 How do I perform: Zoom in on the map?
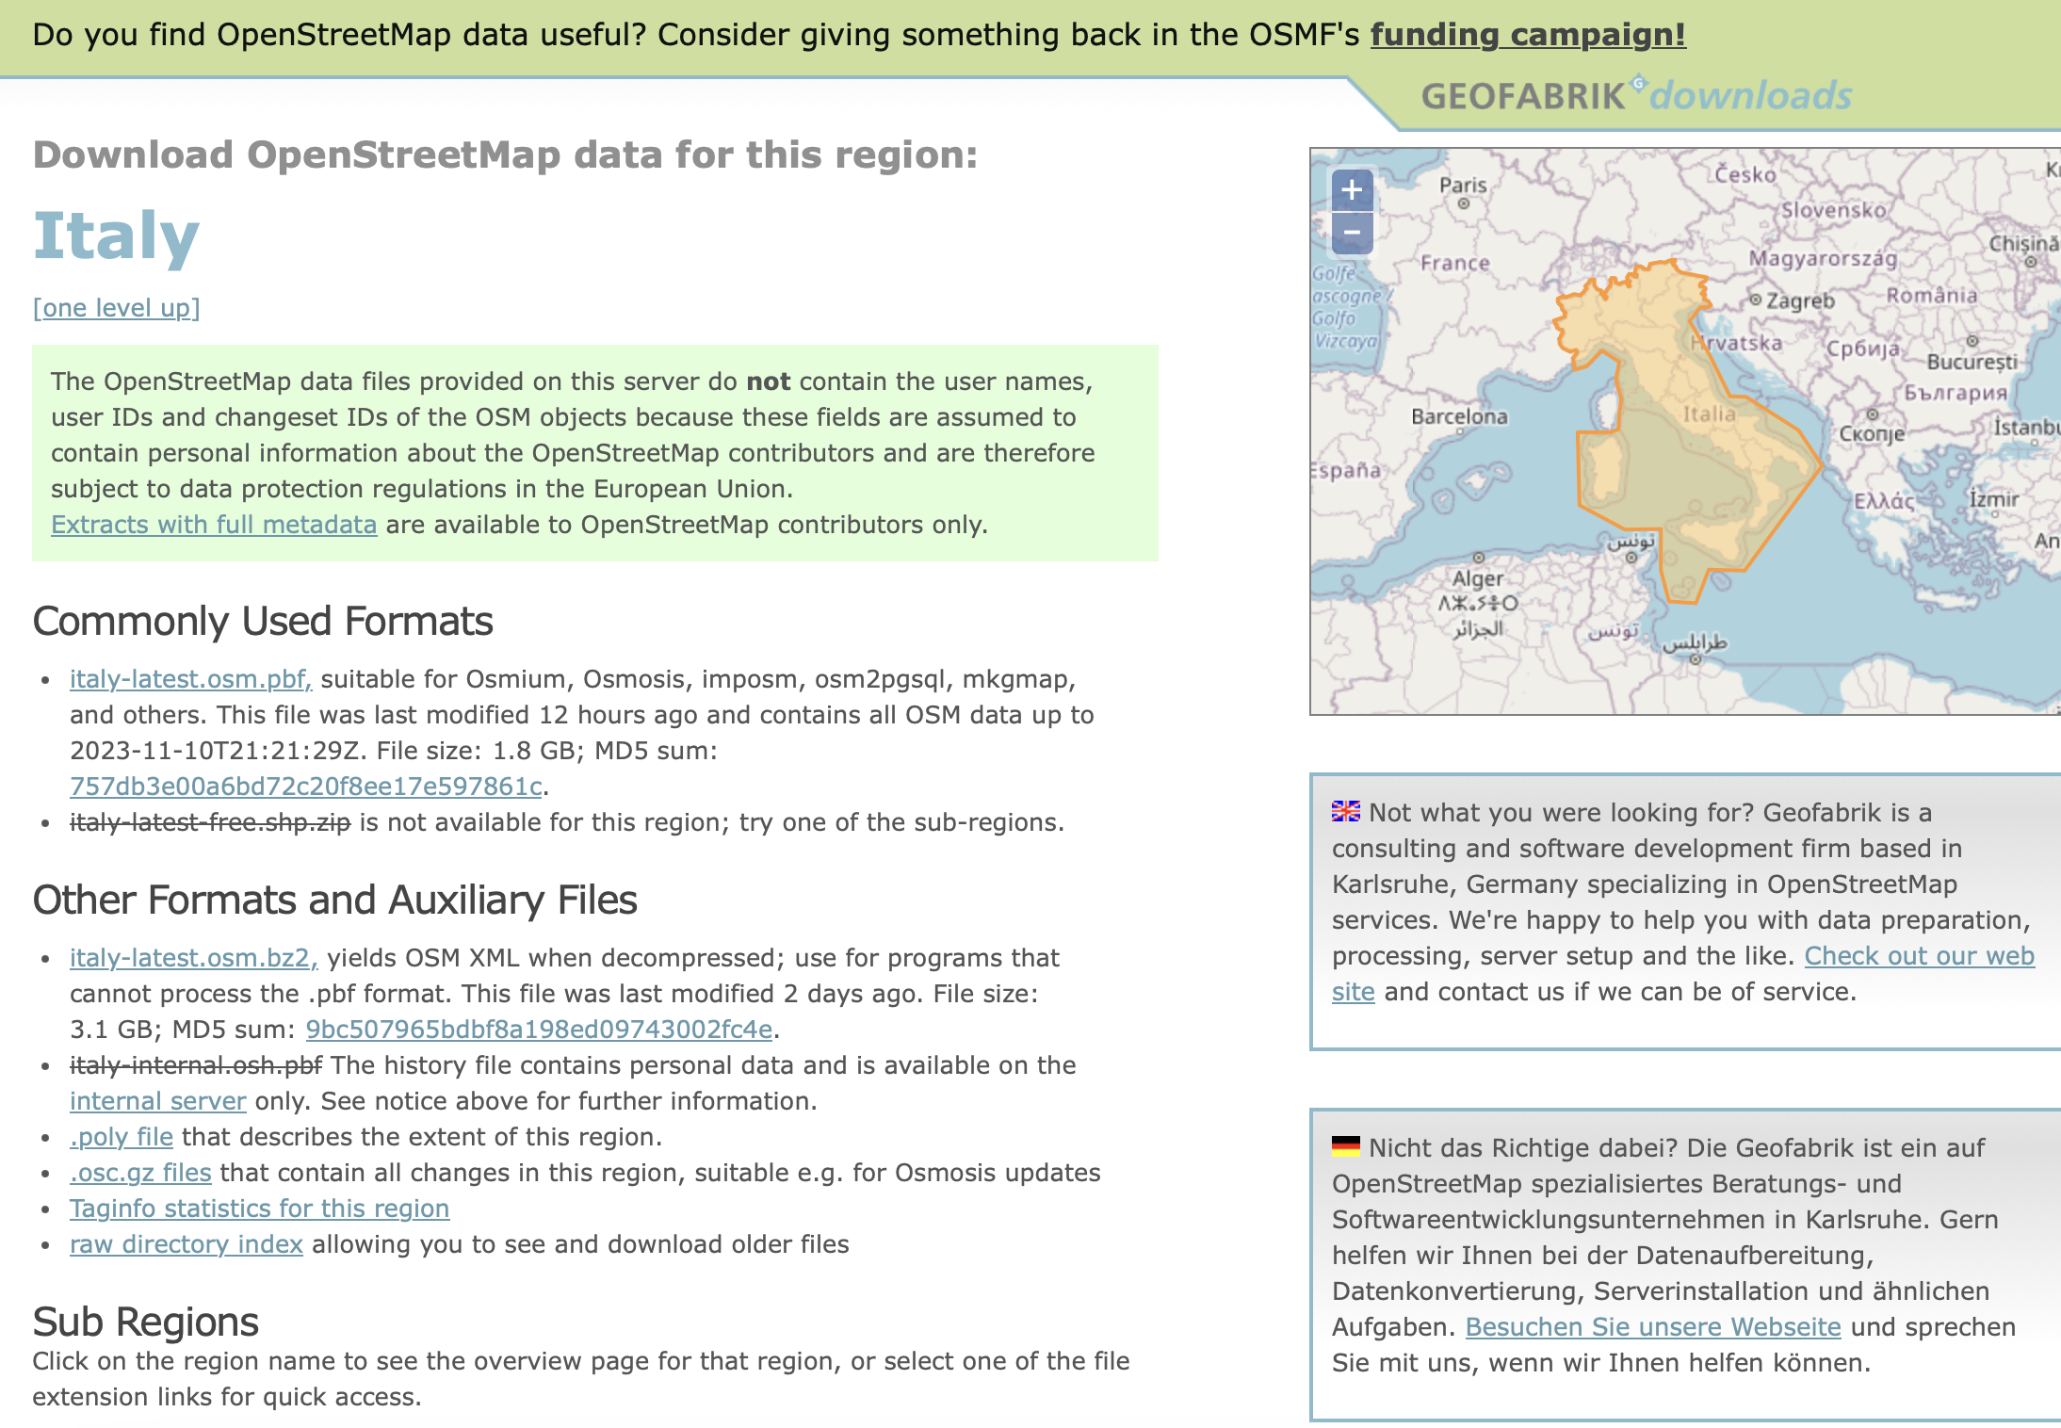(1352, 190)
